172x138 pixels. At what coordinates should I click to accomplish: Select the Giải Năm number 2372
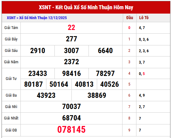pyautogui.click(x=71, y=62)
